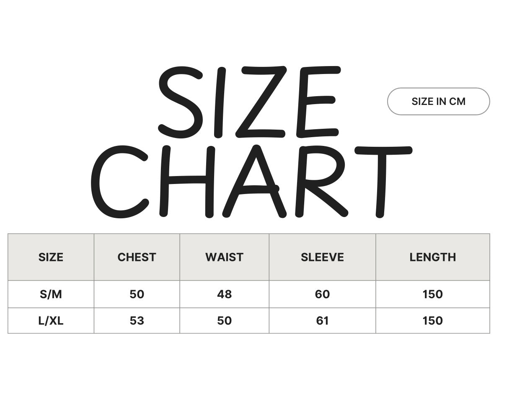Click the large CHART heading word
Viewport: 512px width, 401px height.
[251, 181]
